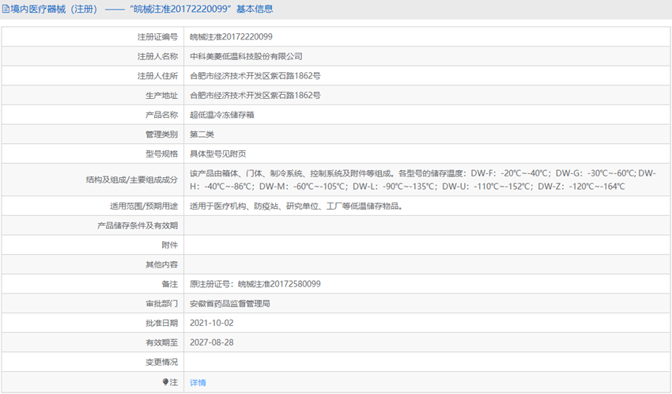This screenshot has width=672, height=394.
Task: Click the 注册证编号 row label
Action: 157,36
